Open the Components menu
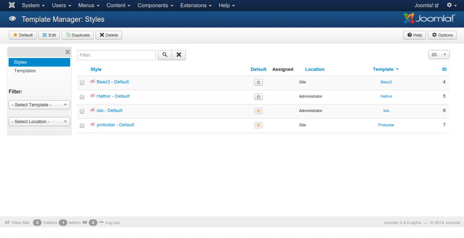This screenshot has width=464, height=238. (155, 5)
